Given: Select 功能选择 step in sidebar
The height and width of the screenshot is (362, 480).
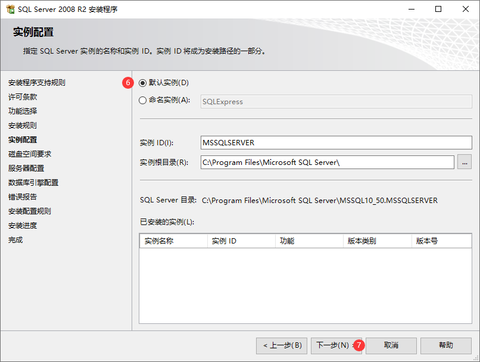Looking at the screenshot, I should [x=23, y=111].
